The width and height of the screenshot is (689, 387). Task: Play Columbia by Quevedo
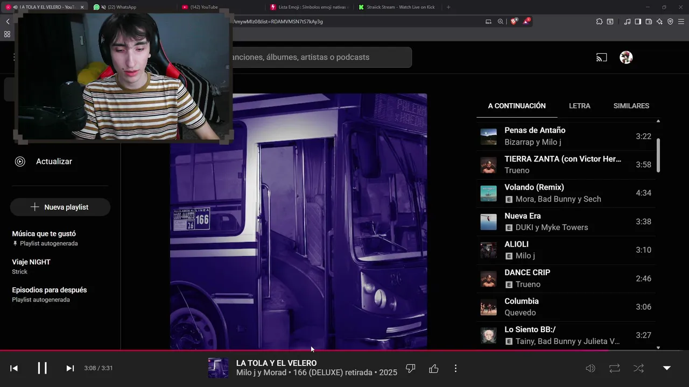tap(566, 307)
